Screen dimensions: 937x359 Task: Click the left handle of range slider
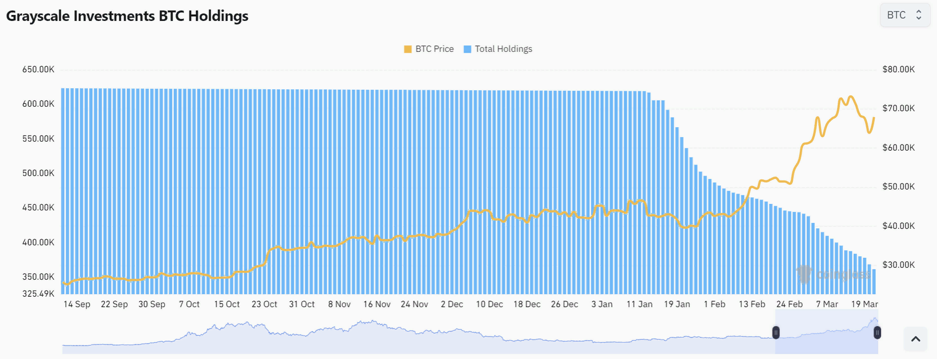pyautogui.click(x=776, y=333)
